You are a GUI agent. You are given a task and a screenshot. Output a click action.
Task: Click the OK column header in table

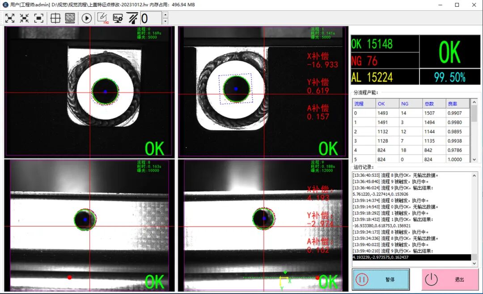coord(387,104)
